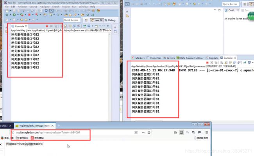Screen dimensions: 254x156
Task: Terminate process in left Console toolbar
Action: 47,26
